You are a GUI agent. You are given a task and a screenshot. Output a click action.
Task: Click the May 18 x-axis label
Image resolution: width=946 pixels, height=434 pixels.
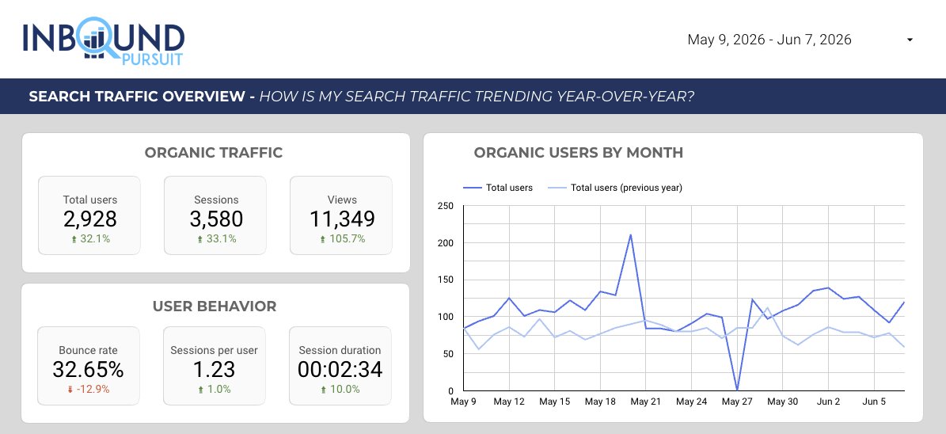pos(600,402)
